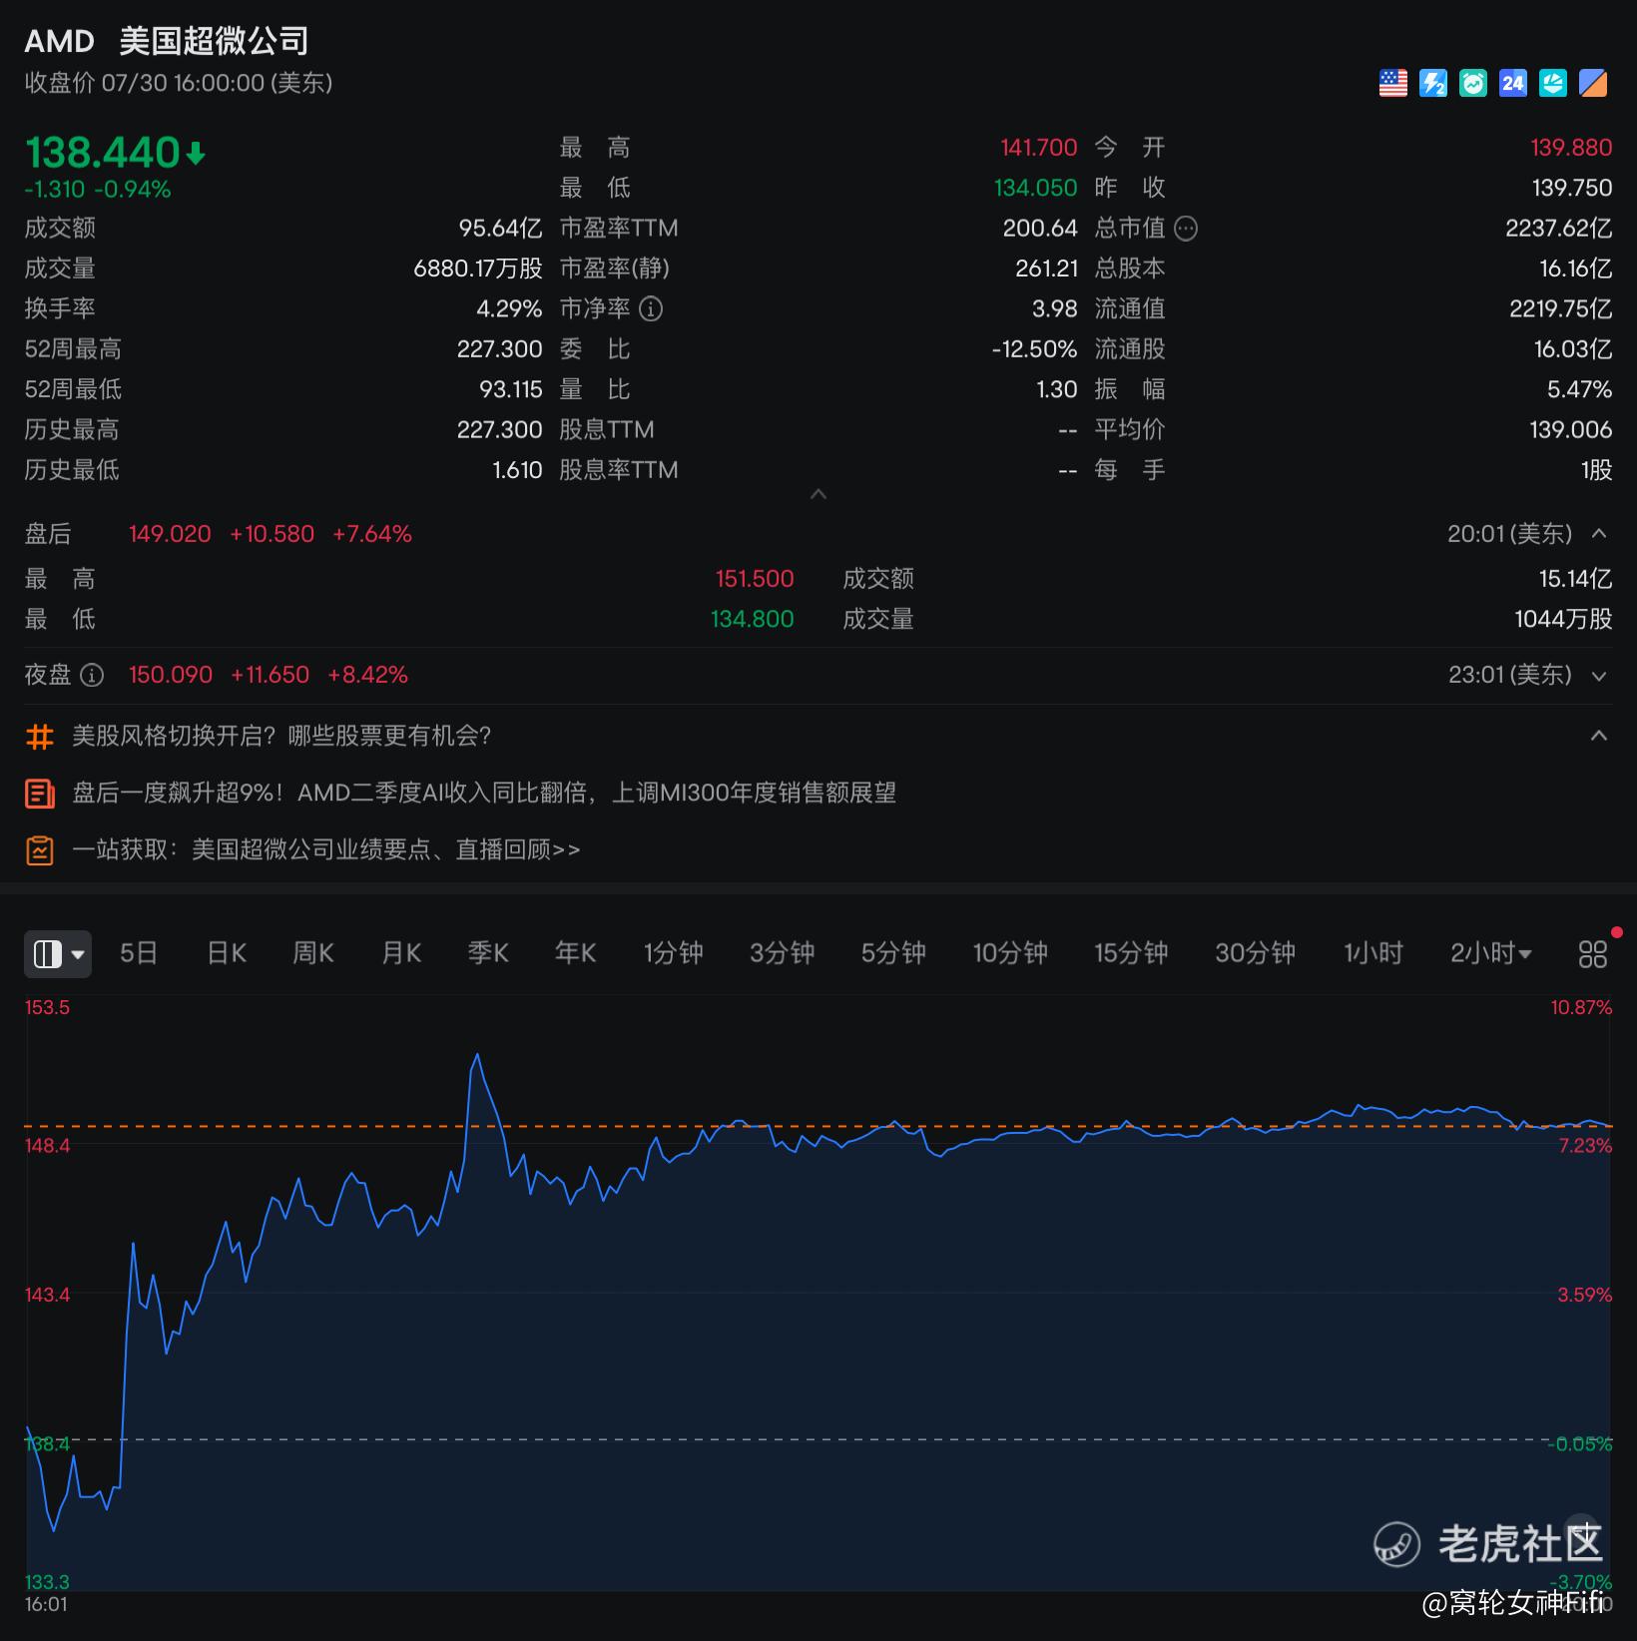Click the teal hexagon badge icon
Viewport: 1637px width, 1641px height.
1553,83
